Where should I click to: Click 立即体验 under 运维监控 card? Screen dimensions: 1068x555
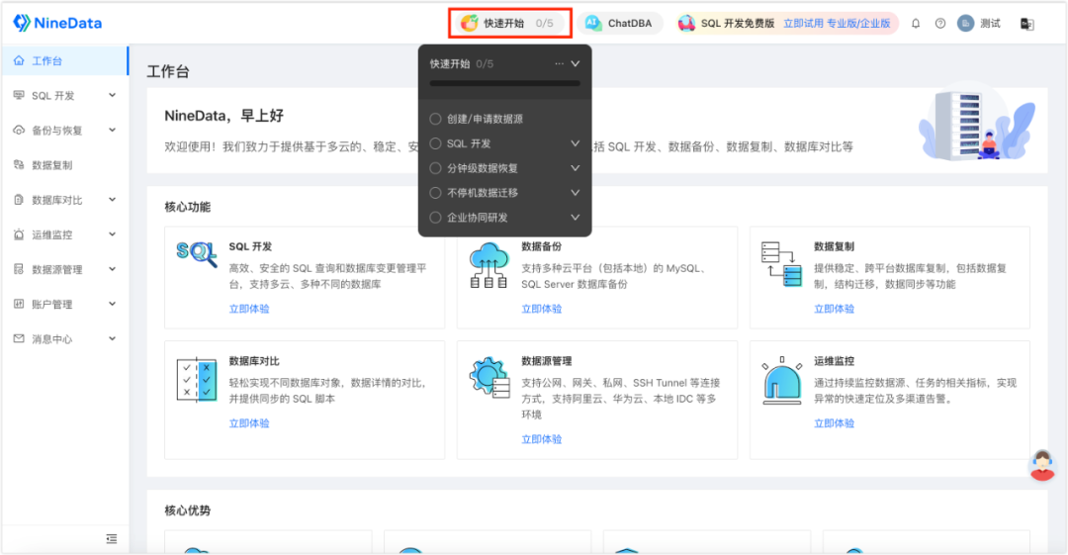[835, 423]
